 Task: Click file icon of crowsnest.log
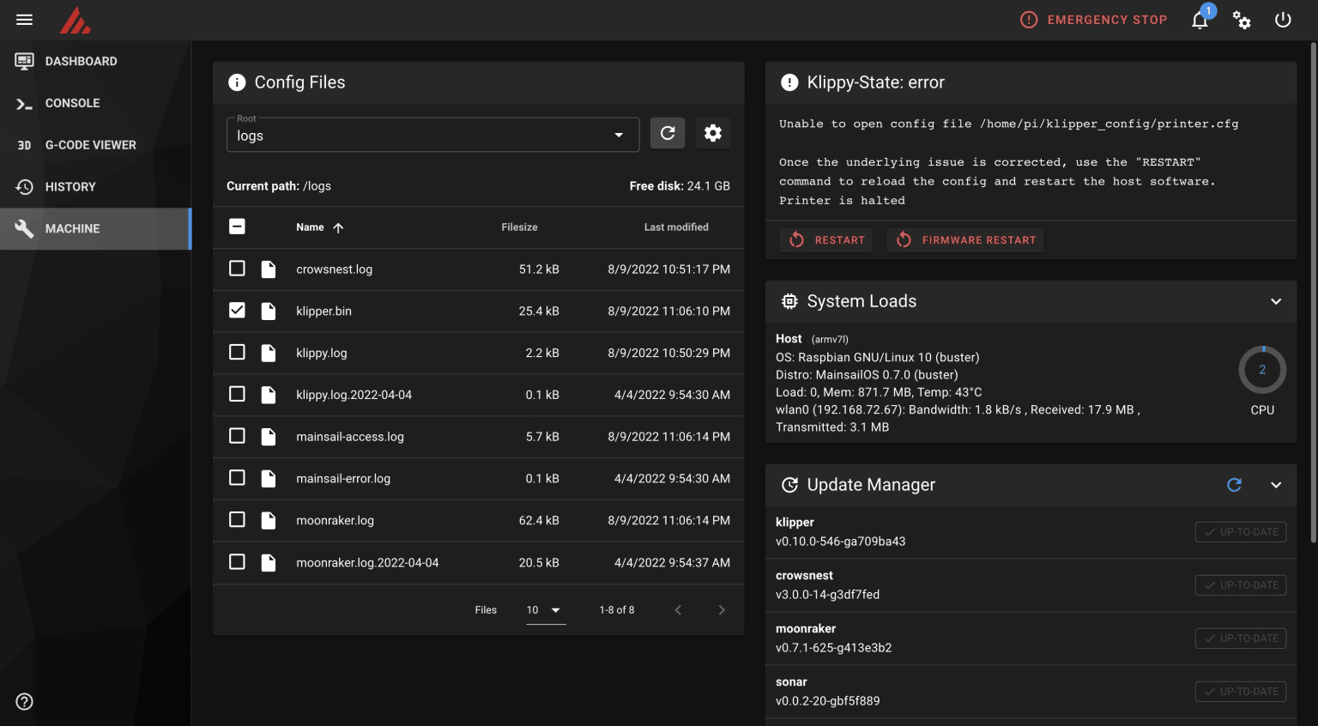[269, 269]
